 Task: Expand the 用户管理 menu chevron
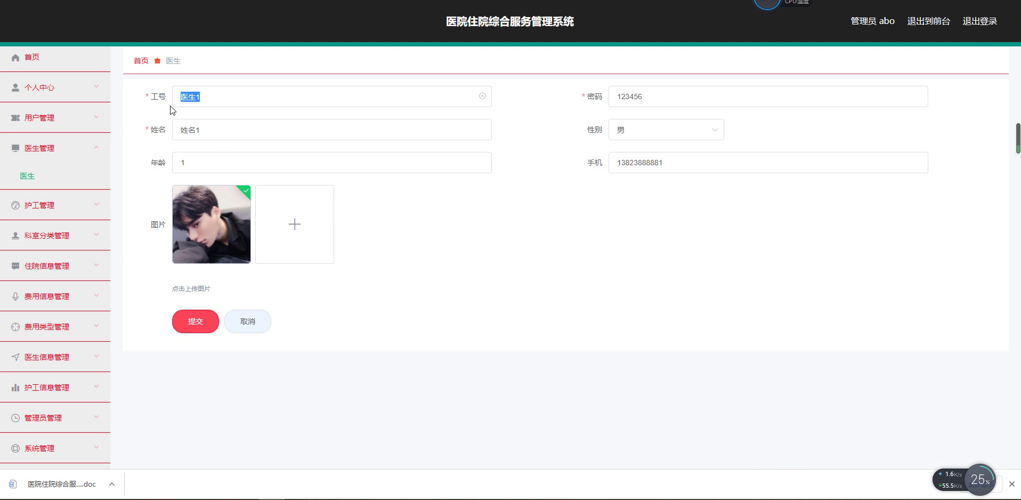pos(96,117)
